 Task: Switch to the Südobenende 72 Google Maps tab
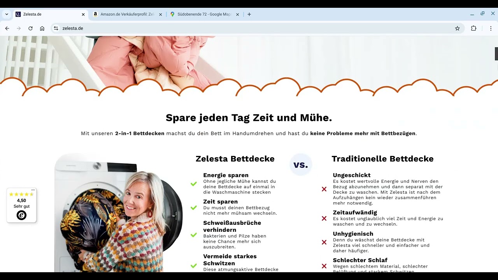click(x=205, y=14)
